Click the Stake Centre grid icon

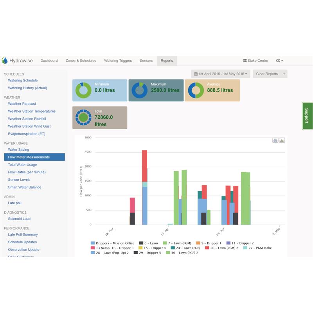point(245,61)
